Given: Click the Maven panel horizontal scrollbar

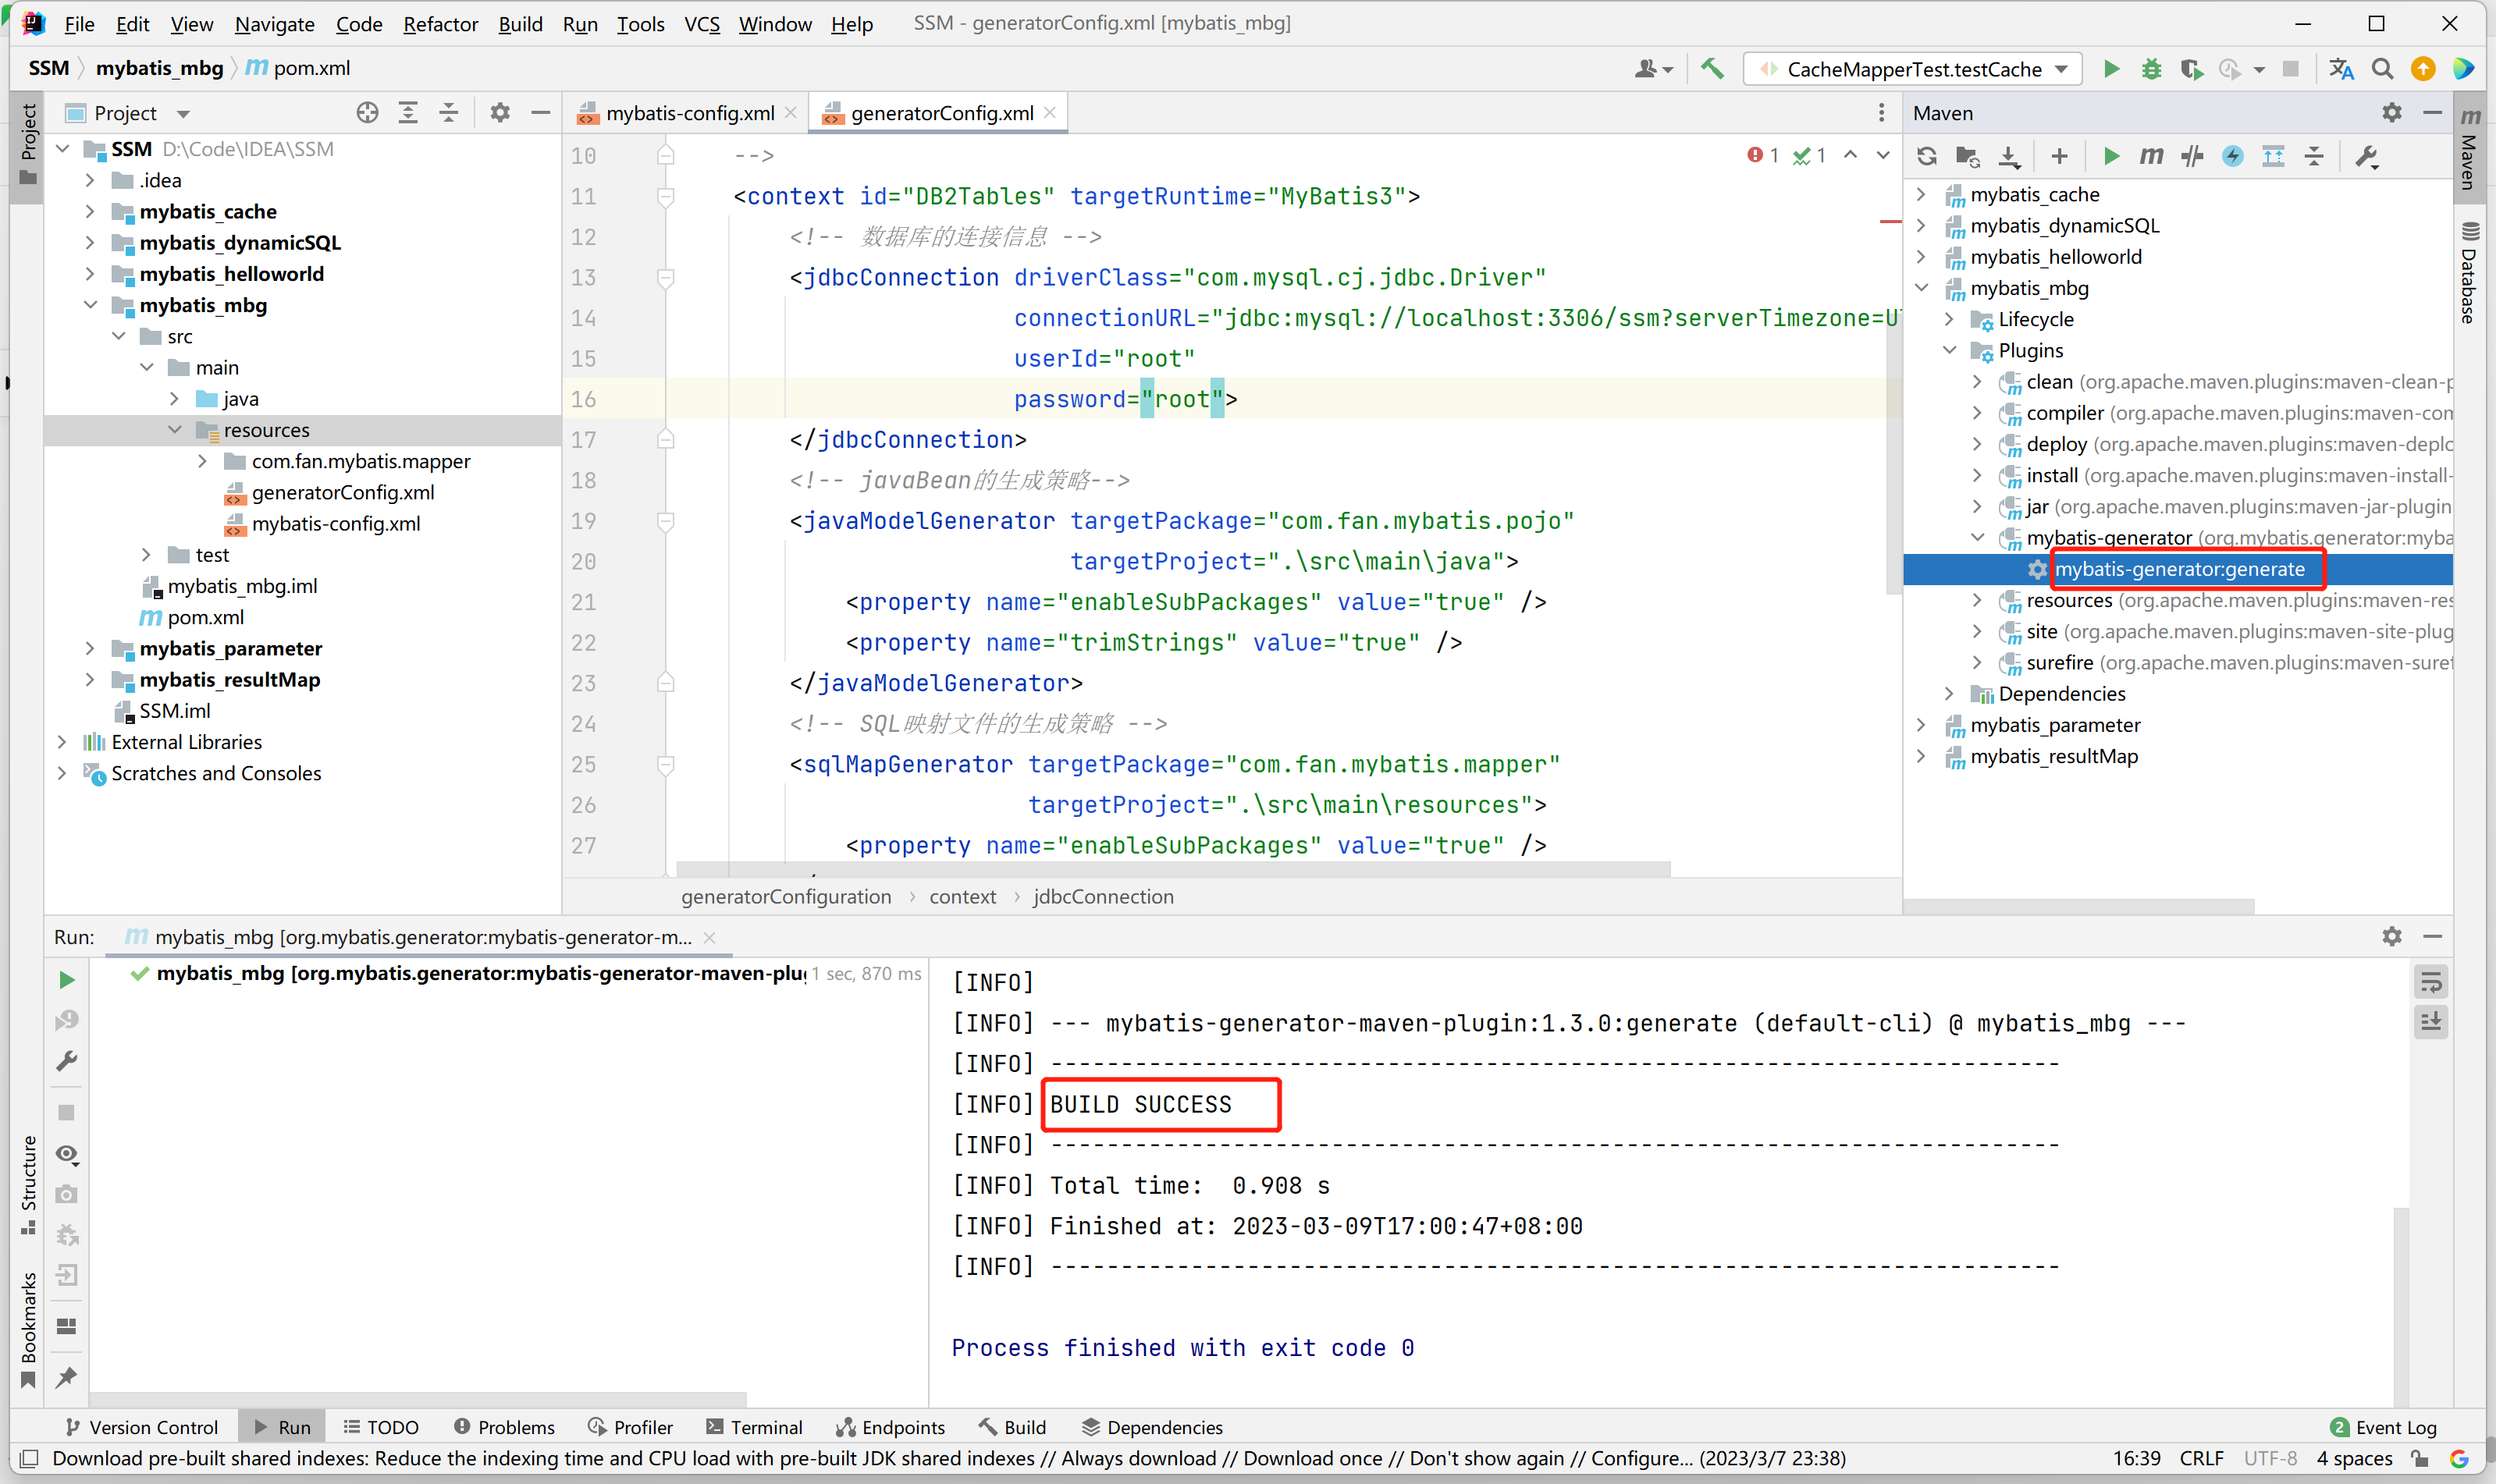Looking at the screenshot, I should [x=2079, y=906].
